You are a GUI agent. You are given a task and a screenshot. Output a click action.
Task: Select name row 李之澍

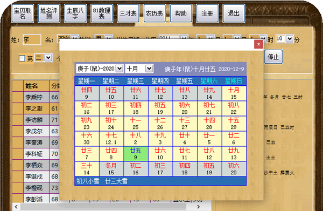coord(36,108)
